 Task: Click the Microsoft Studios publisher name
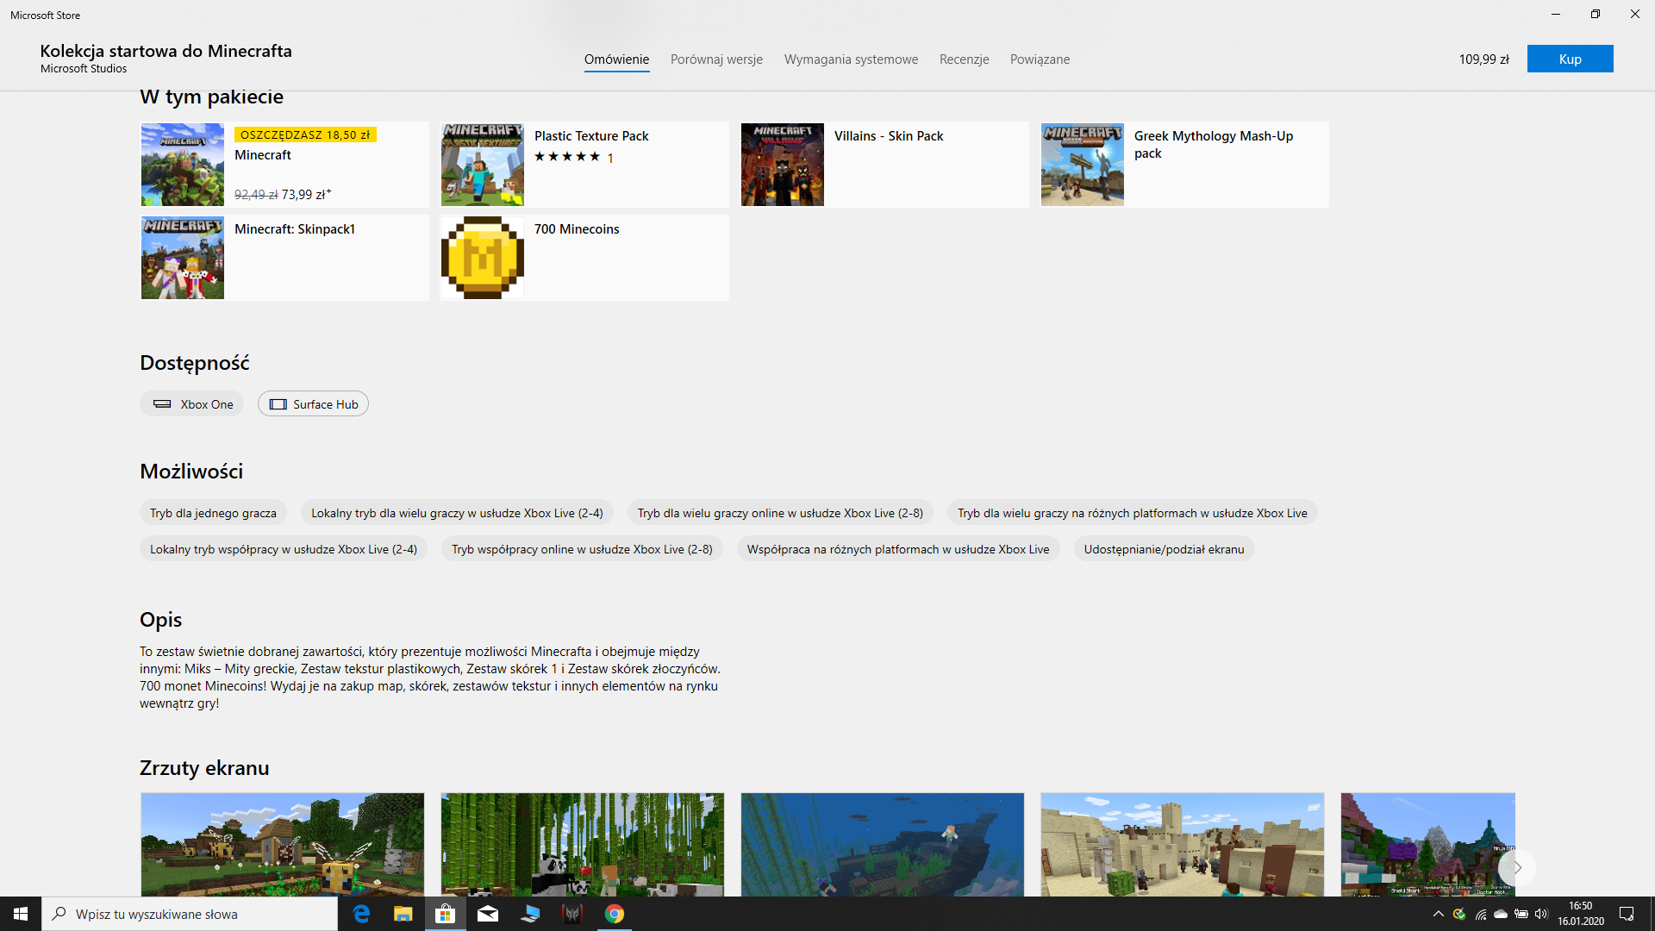click(84, 69)
